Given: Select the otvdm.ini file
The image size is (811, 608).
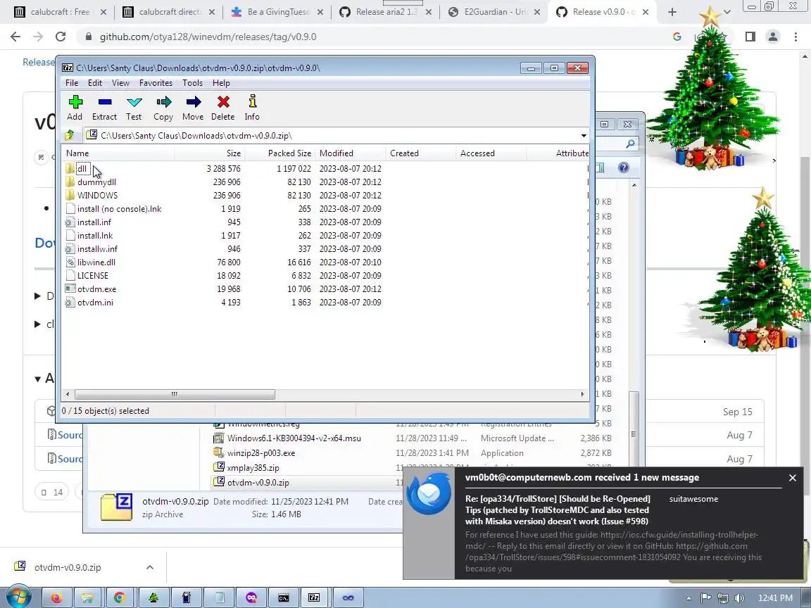Looking at the screenshot, I should [x=95, y=303].
